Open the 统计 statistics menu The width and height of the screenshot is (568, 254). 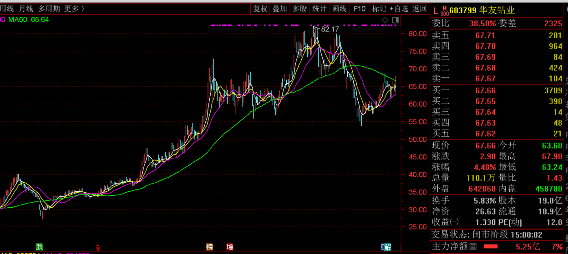(x=319, y=9)
